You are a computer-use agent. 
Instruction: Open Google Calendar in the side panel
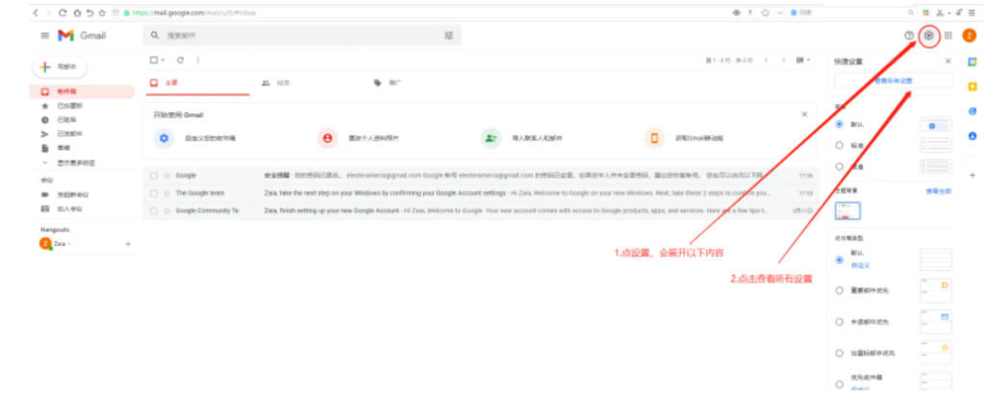pos(972,61)
